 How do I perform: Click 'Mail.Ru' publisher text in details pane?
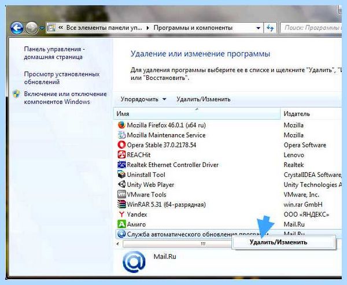click(165, 257)
